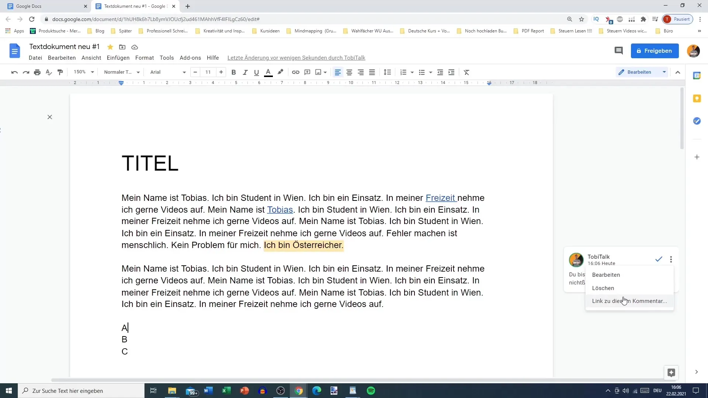
Task: Select 'Bearbeiten' from the comment menu
Action: 606,275
